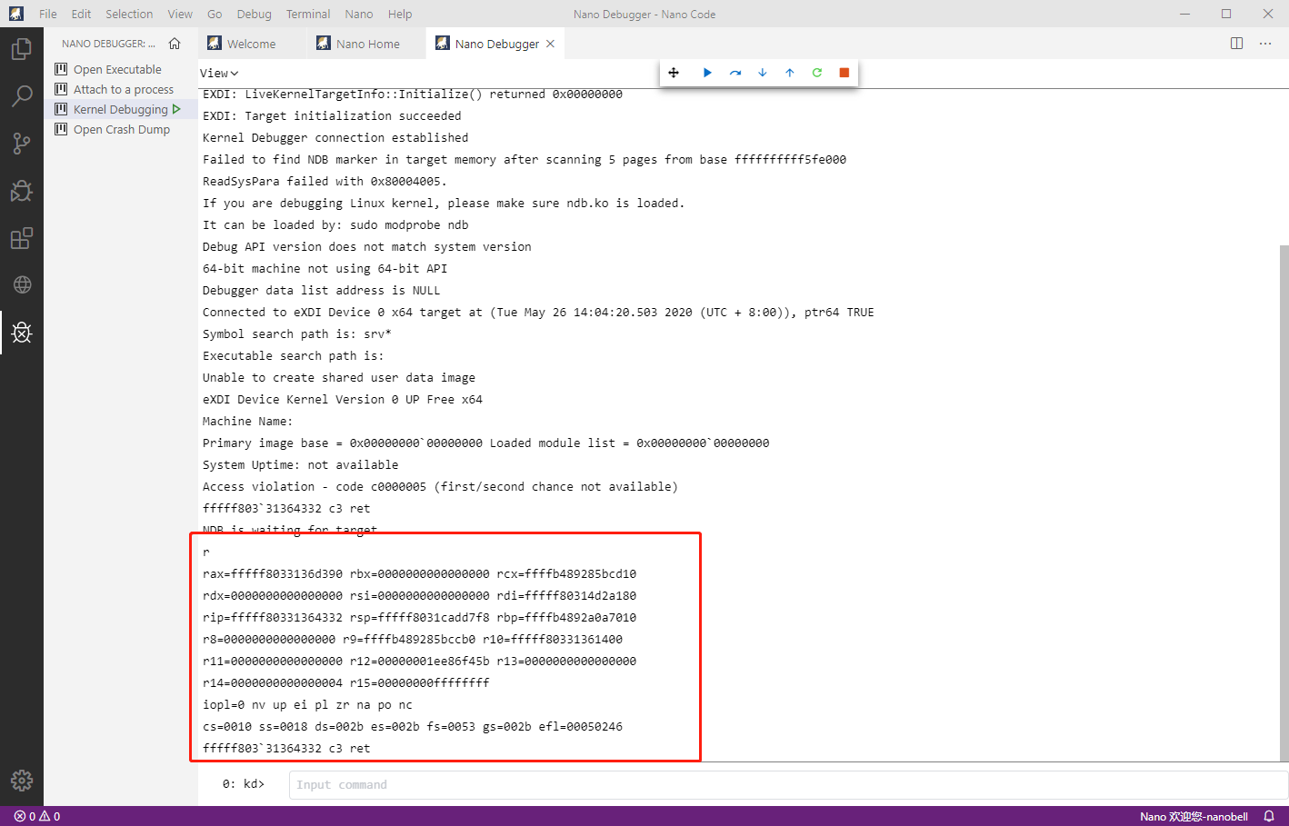
Task: Click the 'Symbol search path is: srv*' line
Action: [x=297, y=334]
